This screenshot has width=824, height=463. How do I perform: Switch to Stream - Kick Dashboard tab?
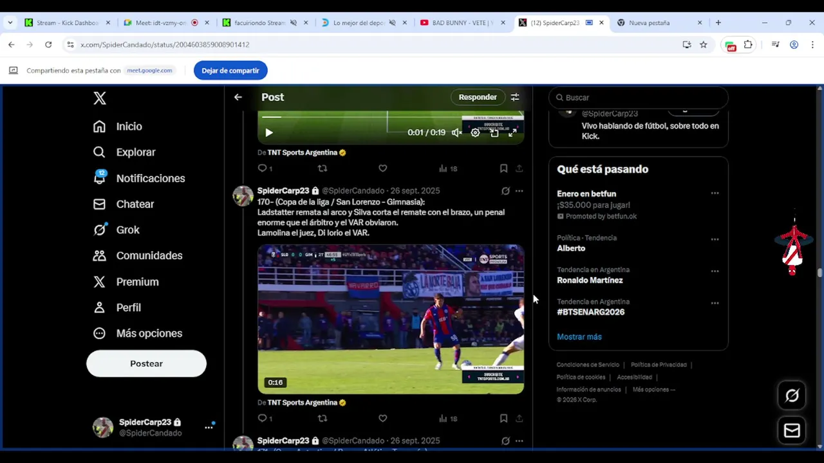point(67,23)
